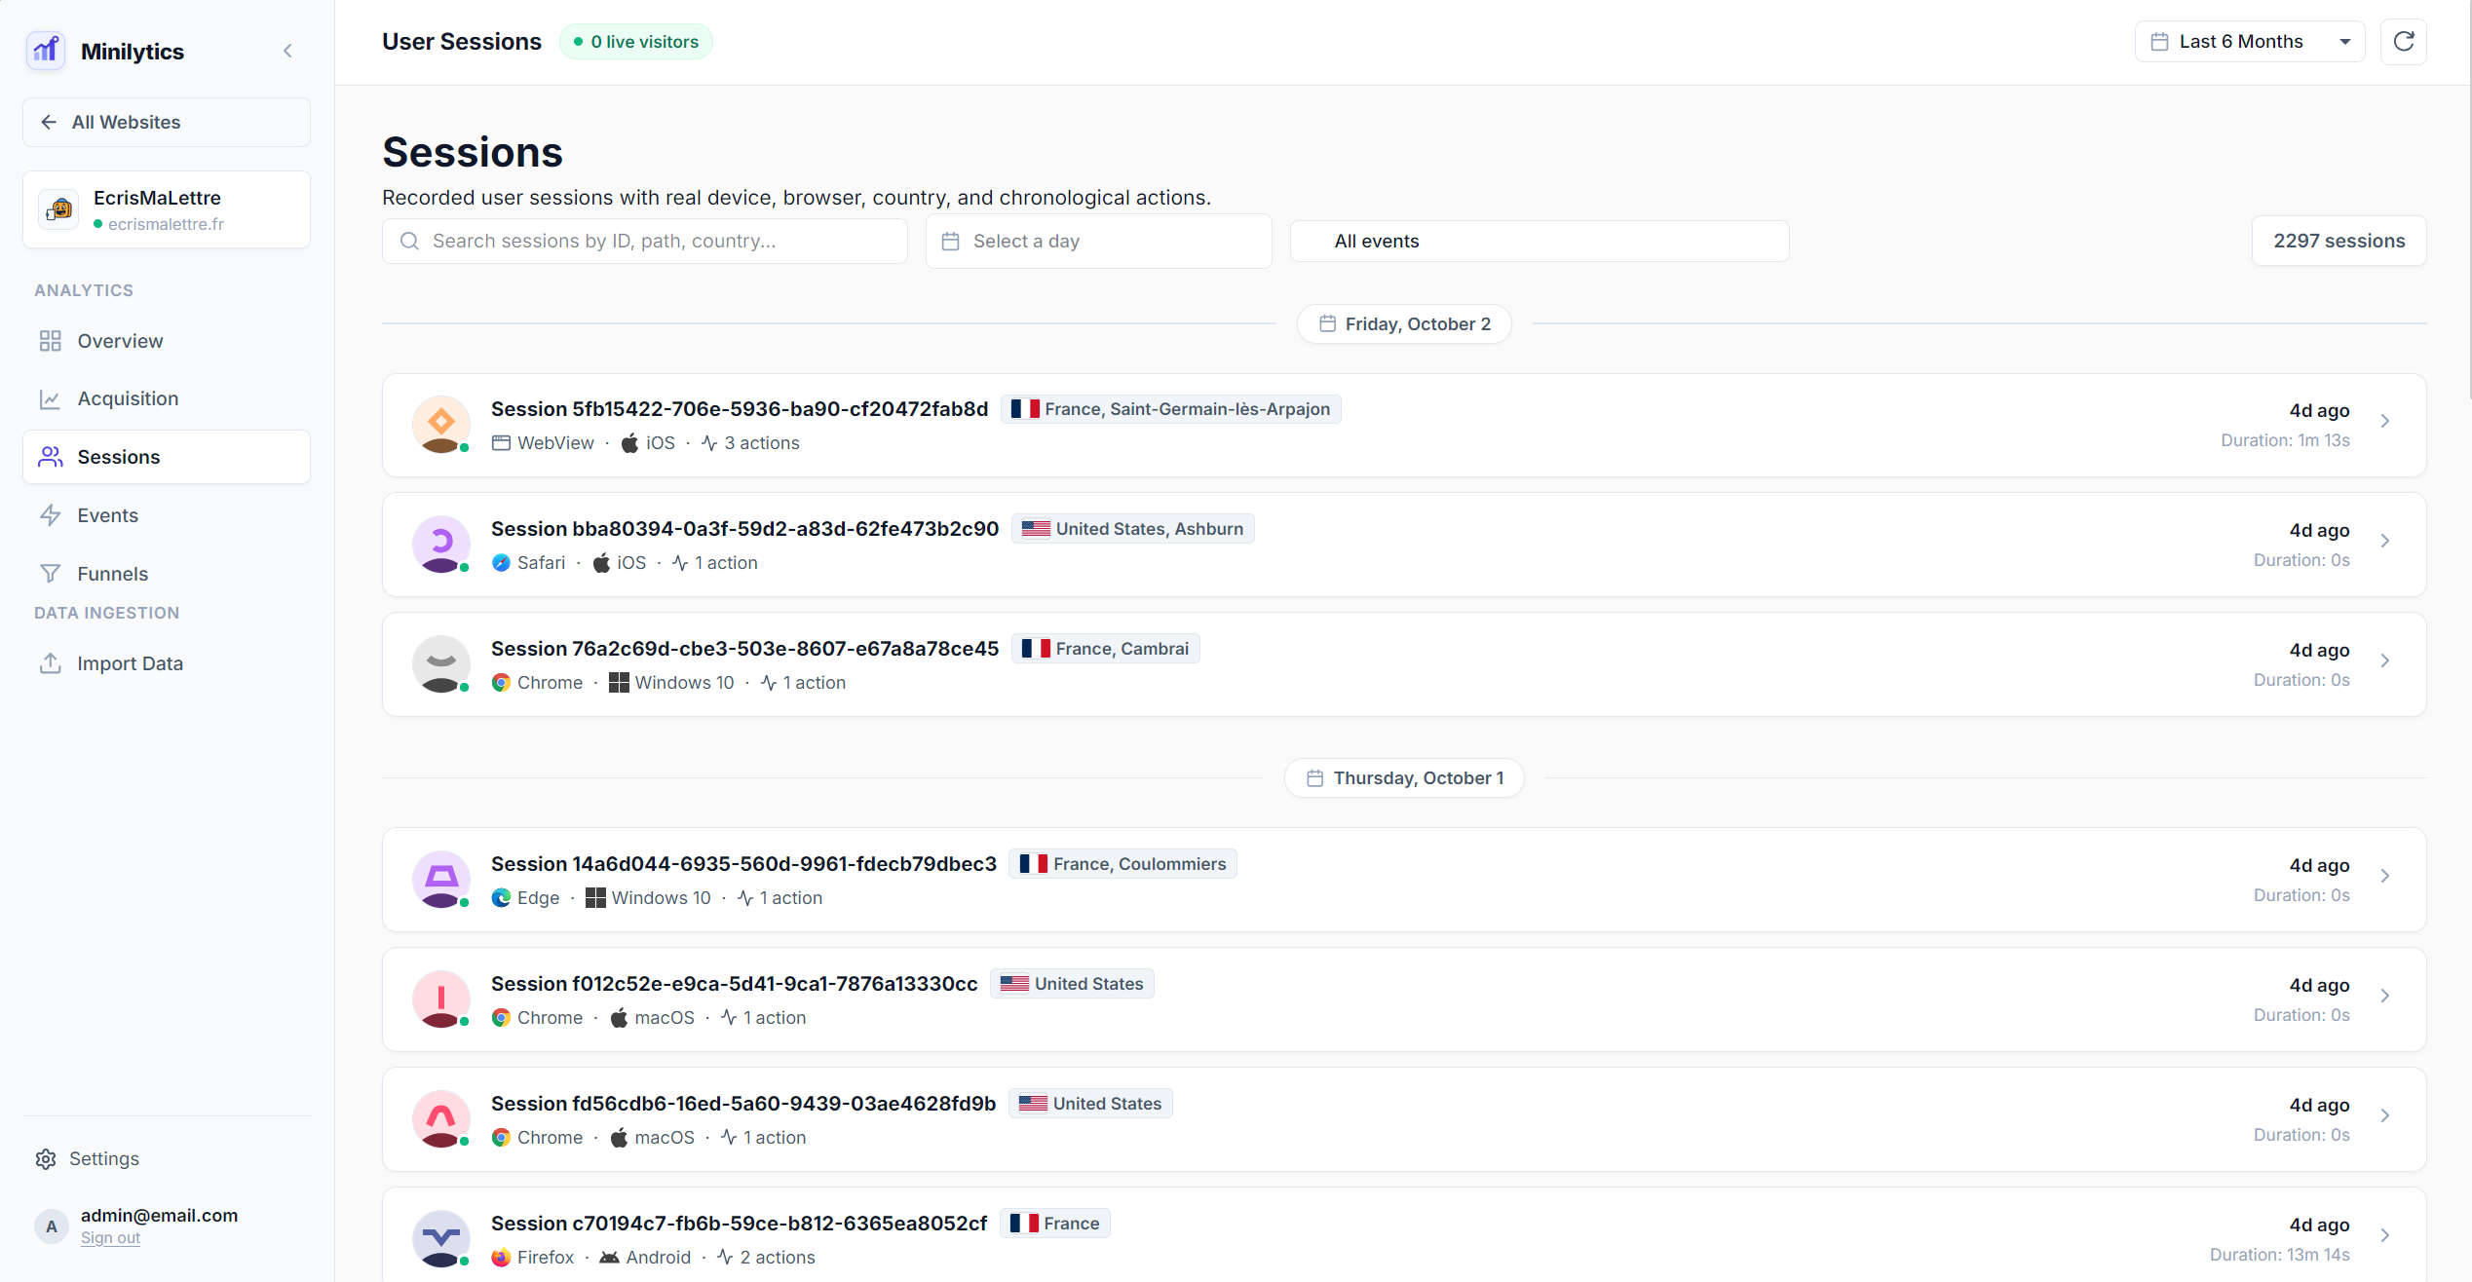Click the gray avatar of session 76a2c69d

pyautogui.click(x=441, y=664)
